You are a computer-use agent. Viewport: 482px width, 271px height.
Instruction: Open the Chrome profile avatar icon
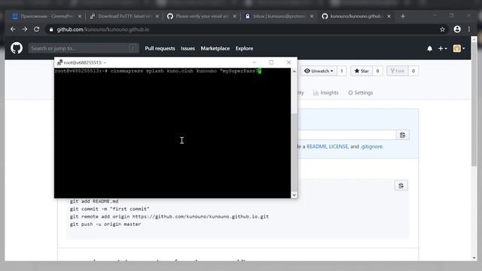(x=457, y=29)
